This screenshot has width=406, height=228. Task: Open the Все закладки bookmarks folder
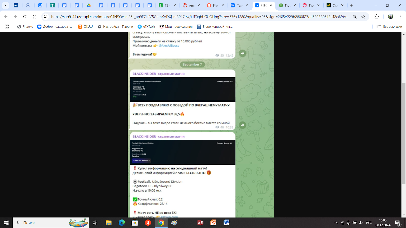pos(389,27)
